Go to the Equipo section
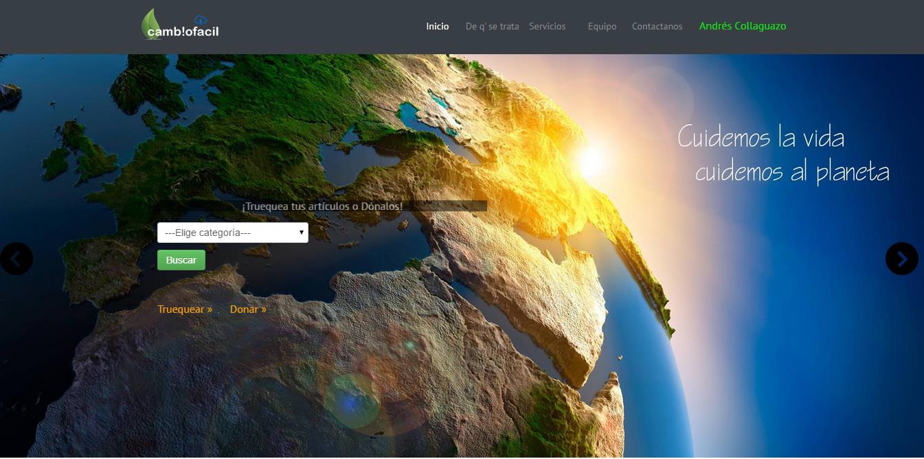 (602, 26)
